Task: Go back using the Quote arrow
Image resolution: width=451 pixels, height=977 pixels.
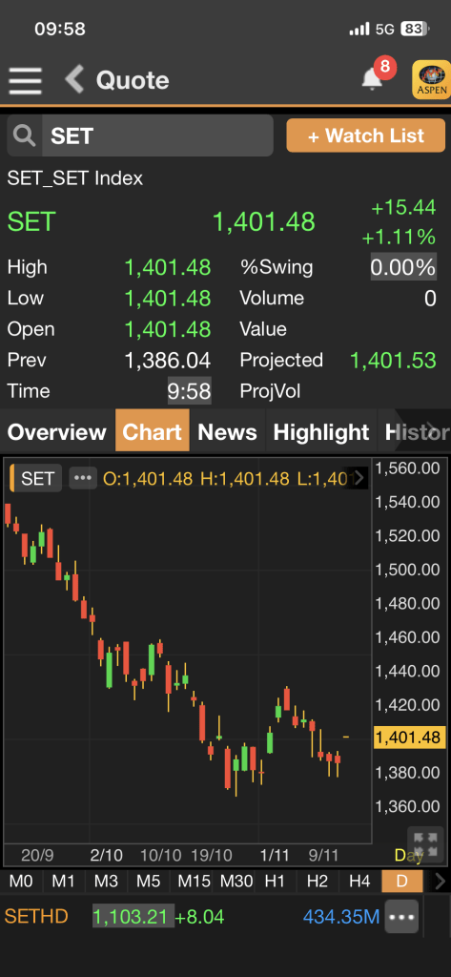Action: (x=74, y=80)
